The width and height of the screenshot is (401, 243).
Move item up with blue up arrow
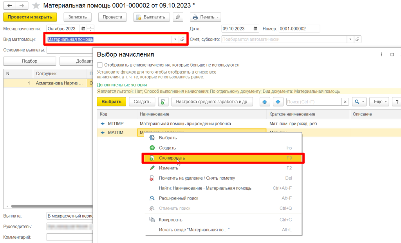click(x=266, y=102)
